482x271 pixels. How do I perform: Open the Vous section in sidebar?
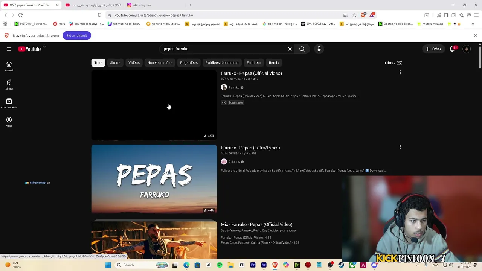tap(9, 122)
